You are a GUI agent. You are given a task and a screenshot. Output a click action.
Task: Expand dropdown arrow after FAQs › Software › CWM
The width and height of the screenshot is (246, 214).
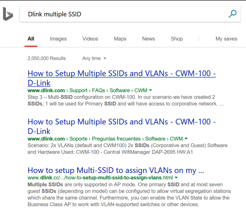tap(150, 90)
